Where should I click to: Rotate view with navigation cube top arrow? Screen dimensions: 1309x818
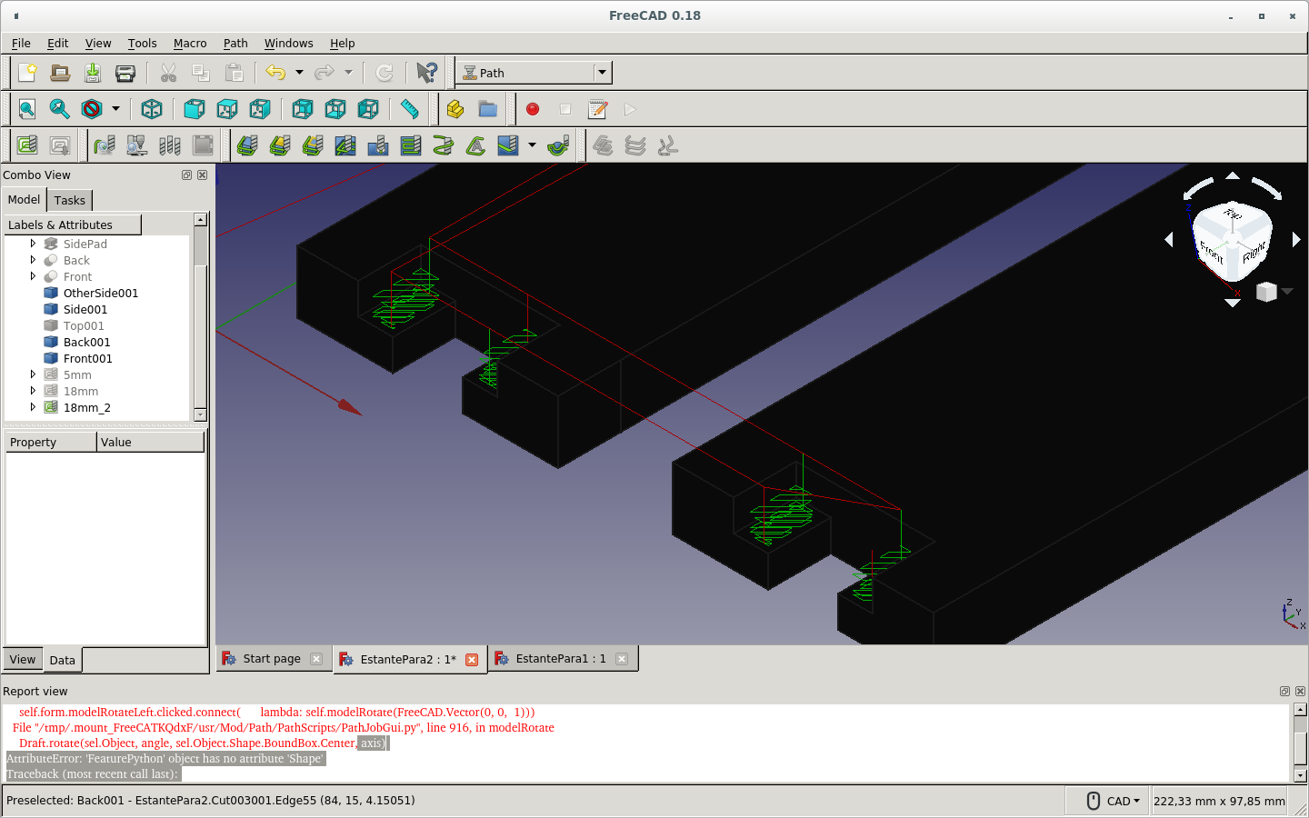1233,175
